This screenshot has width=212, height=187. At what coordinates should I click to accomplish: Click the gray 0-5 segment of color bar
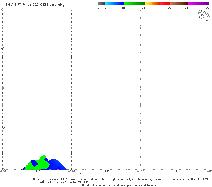(101, 3)
